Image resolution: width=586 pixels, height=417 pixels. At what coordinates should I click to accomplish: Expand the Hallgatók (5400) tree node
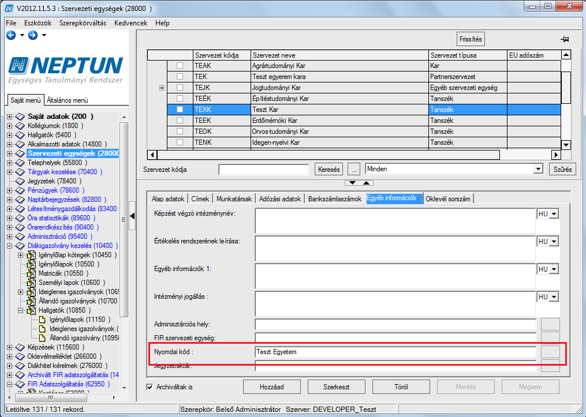pyautogui.click(x=9, y=135)
